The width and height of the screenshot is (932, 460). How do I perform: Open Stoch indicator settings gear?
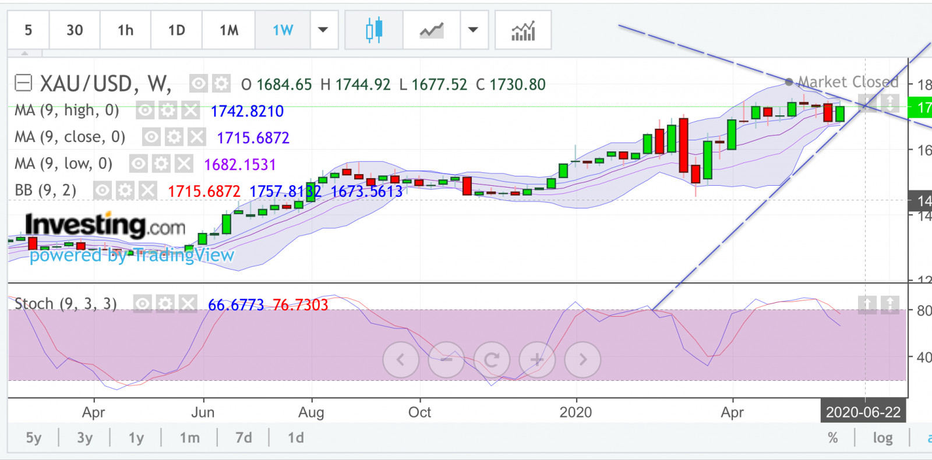point(165,303)
